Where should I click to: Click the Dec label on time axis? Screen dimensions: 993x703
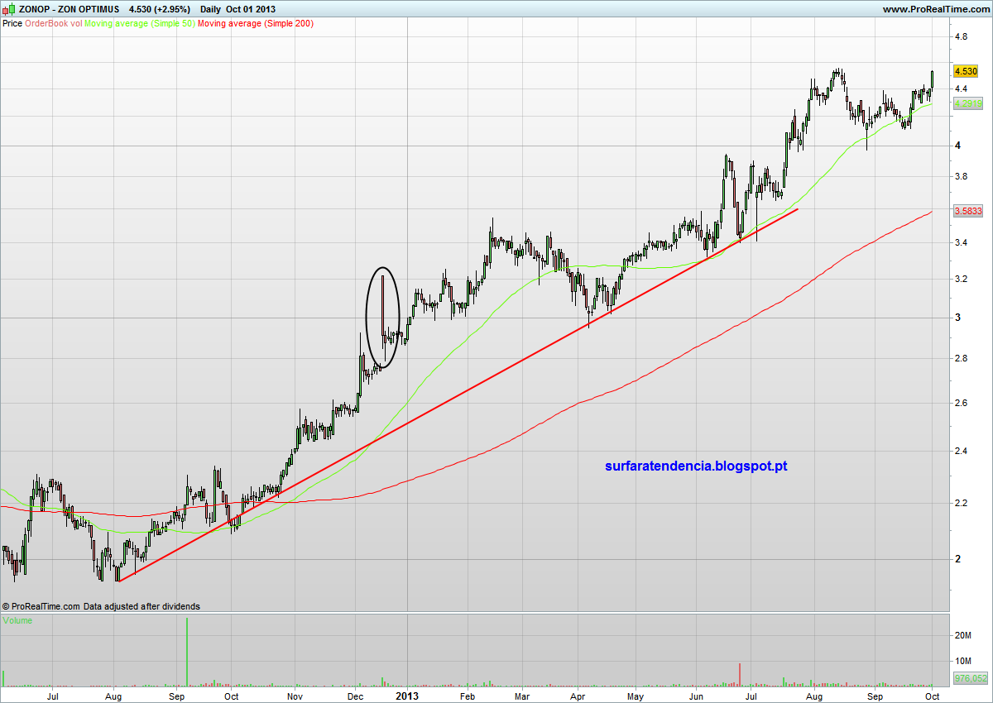354,696
